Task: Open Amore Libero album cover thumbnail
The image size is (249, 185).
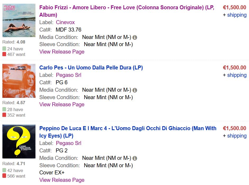Action: (19, 20)
